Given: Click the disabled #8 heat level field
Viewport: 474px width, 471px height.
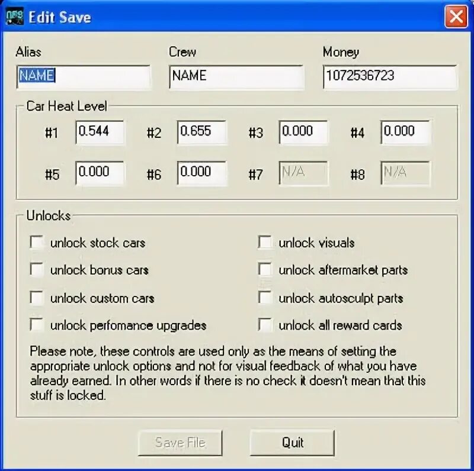Looking at the screenshot, I should pos(405,173).
